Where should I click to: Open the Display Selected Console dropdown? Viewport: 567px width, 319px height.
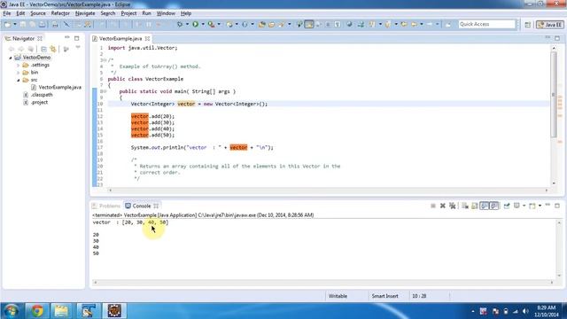coord(524,206)
